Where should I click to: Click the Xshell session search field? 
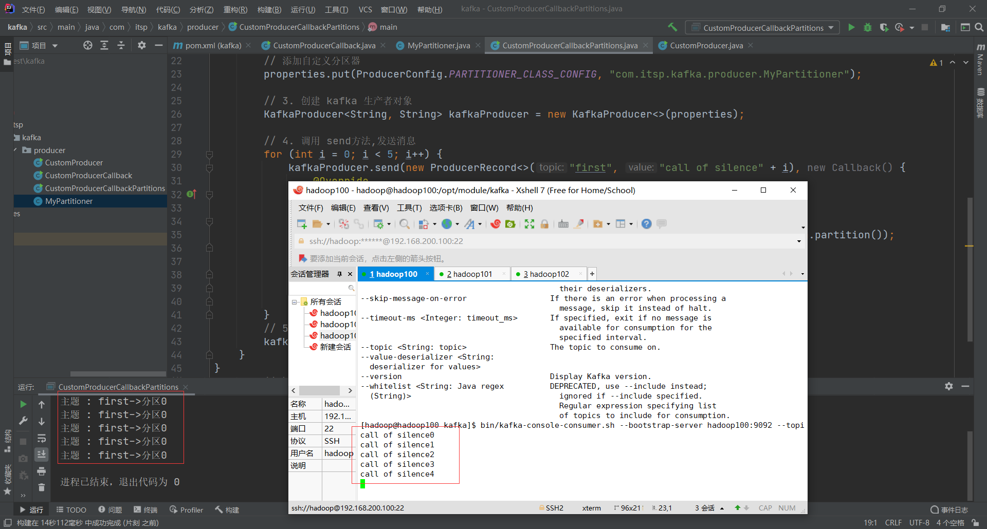(323, 288)
